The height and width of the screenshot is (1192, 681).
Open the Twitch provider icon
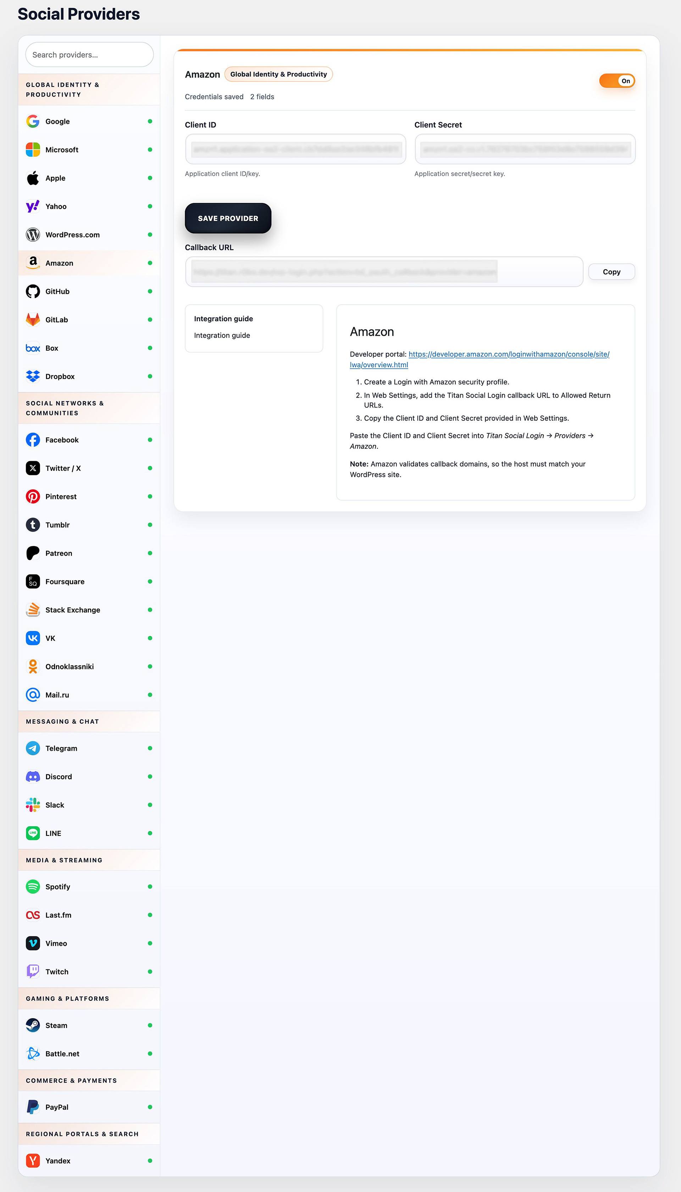pos(33,972)
